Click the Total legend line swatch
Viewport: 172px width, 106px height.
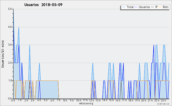tap(124, 7)
